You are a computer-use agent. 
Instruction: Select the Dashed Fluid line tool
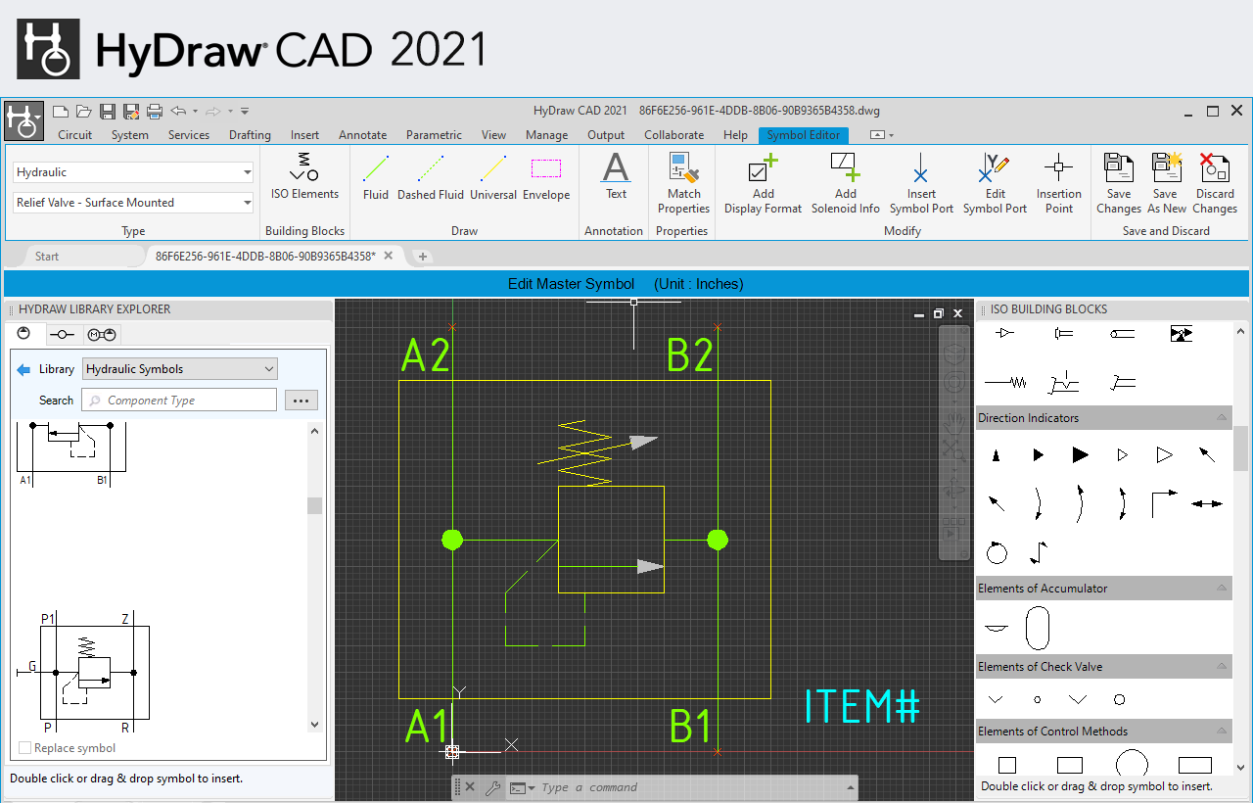click(x=431, y=176)
